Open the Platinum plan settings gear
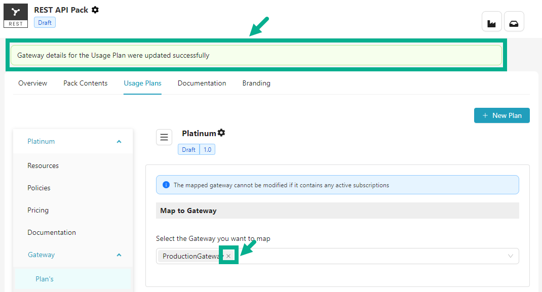 coord(221,133)
